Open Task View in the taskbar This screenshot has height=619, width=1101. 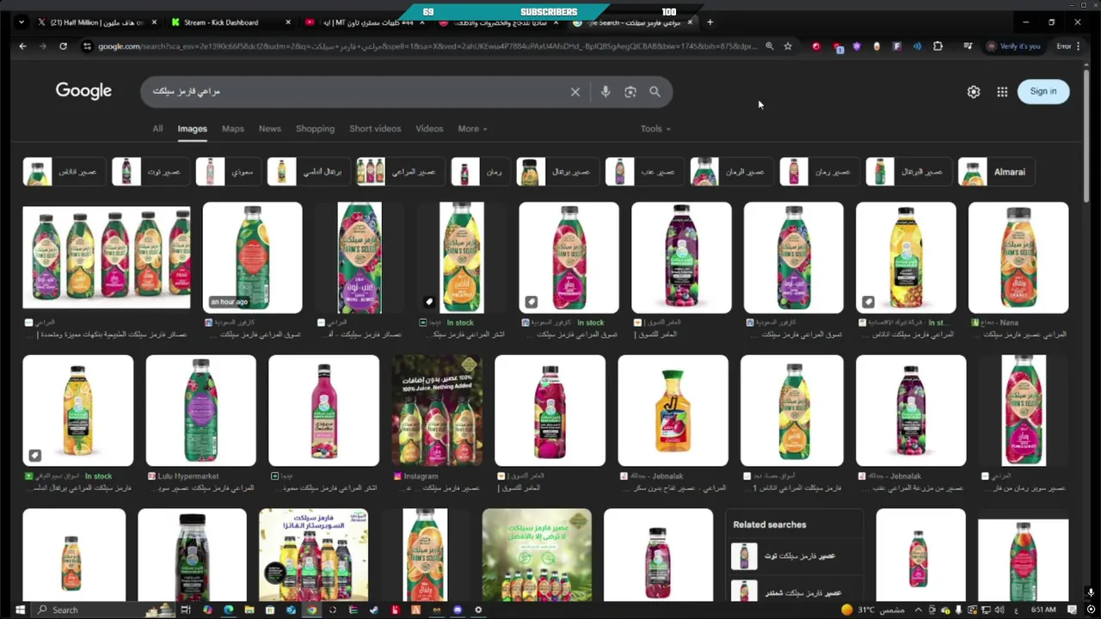click(185, 610)
